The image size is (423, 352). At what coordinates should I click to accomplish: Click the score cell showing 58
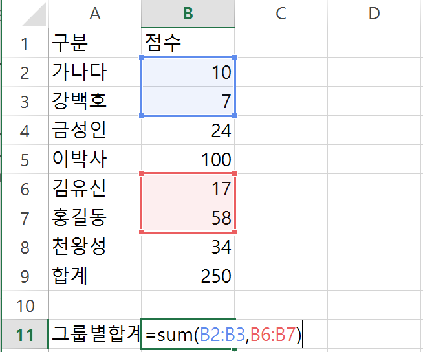188,218
